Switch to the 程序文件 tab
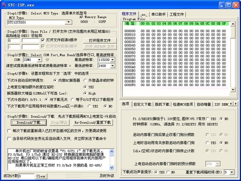Viewport: 241px width, 181px height. click(x=129, y=14)
